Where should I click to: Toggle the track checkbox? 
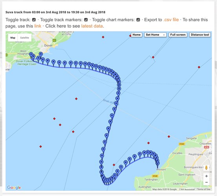click(34, 20)
